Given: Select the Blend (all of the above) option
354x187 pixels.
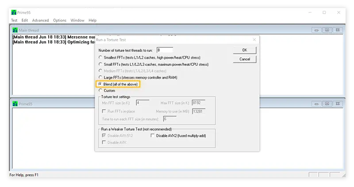Looking at the screenshot, I should (x=100, y=84).
